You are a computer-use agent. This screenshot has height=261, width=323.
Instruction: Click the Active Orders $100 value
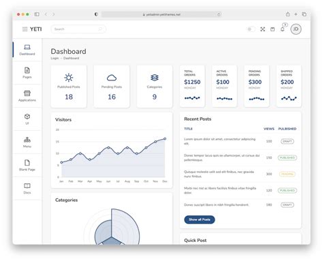[223, 82]
